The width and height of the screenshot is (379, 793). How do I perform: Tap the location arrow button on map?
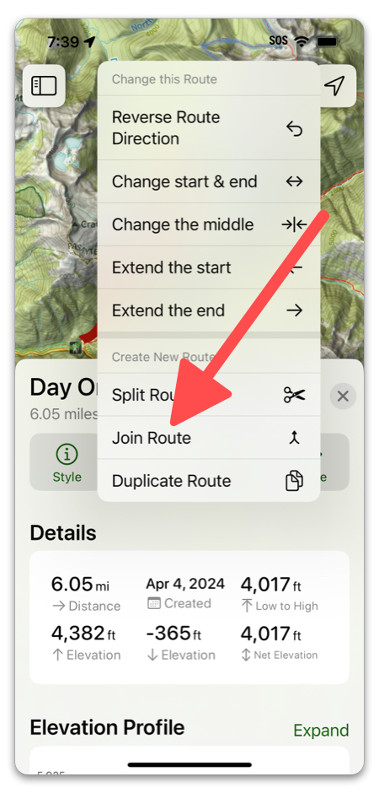pos(334,86)
